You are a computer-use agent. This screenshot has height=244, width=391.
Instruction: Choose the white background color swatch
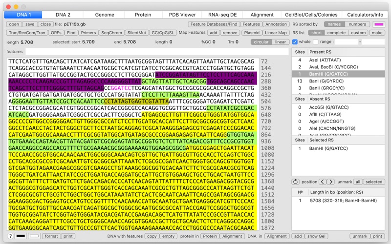tap(34, 236)
